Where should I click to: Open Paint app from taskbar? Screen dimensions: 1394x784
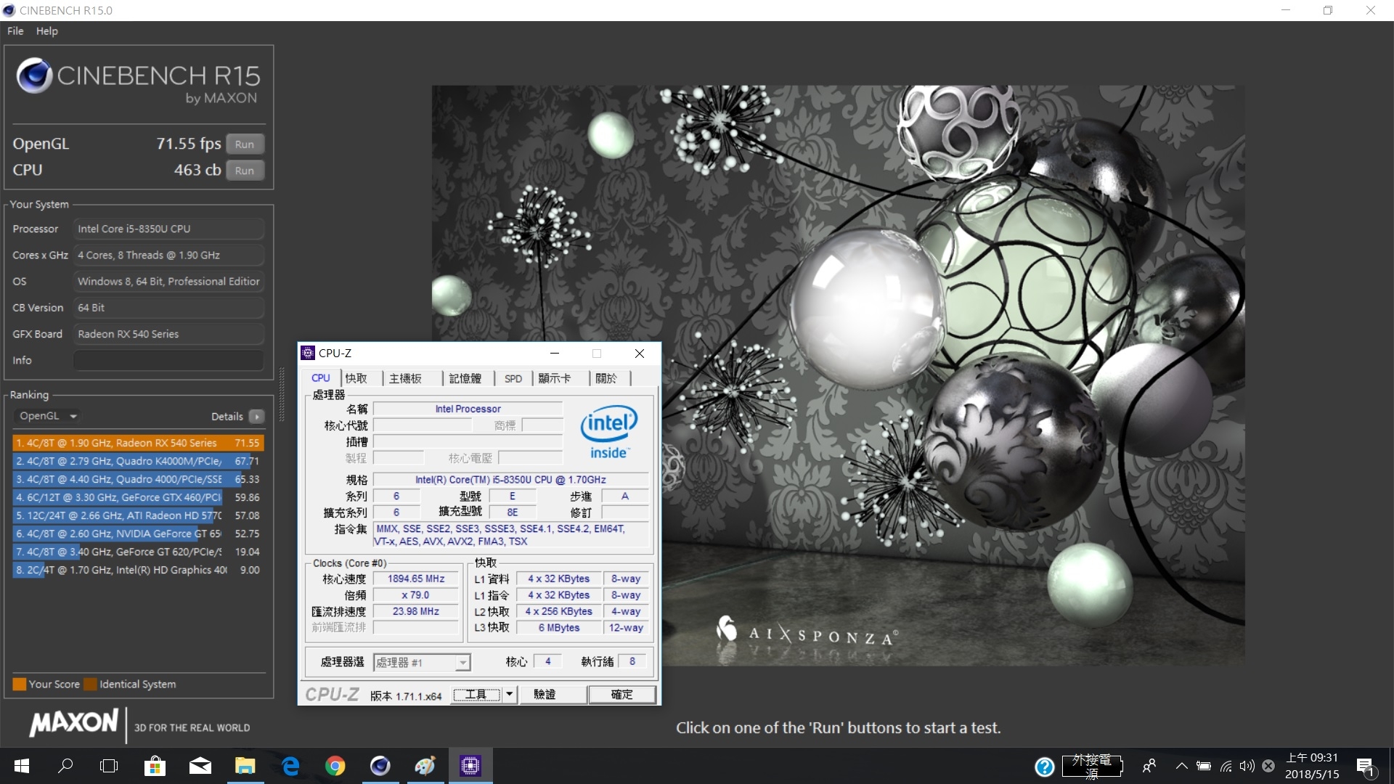pyautogui.click(x=425, y=766)
